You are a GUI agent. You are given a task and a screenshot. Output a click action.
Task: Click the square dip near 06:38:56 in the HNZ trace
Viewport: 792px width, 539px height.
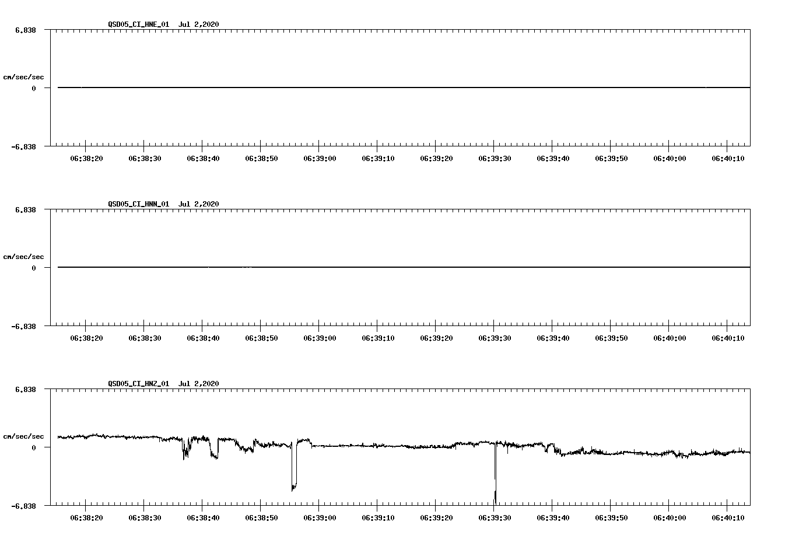pyautogui.click(x=294, y=466)
